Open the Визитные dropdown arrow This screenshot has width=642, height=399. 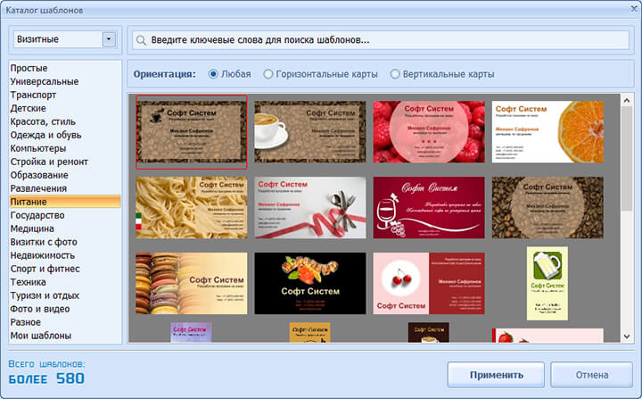109,39
